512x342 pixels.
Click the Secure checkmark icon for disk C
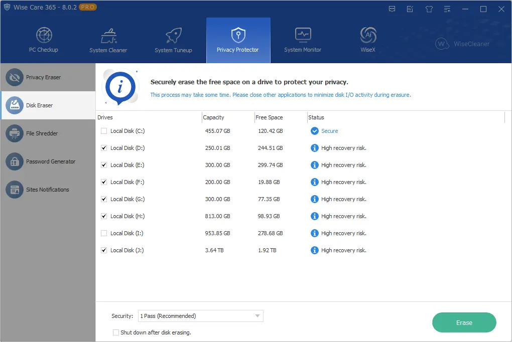pos(314,131)
